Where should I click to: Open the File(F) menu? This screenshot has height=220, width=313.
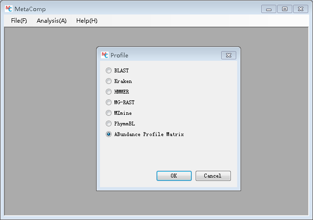pos(19,21)
